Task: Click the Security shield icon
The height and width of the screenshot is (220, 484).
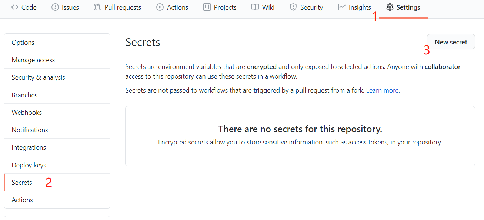Action: [293, 7]
